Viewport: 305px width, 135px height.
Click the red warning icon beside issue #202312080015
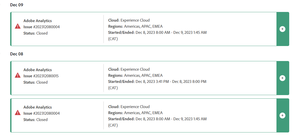[18, 75]
